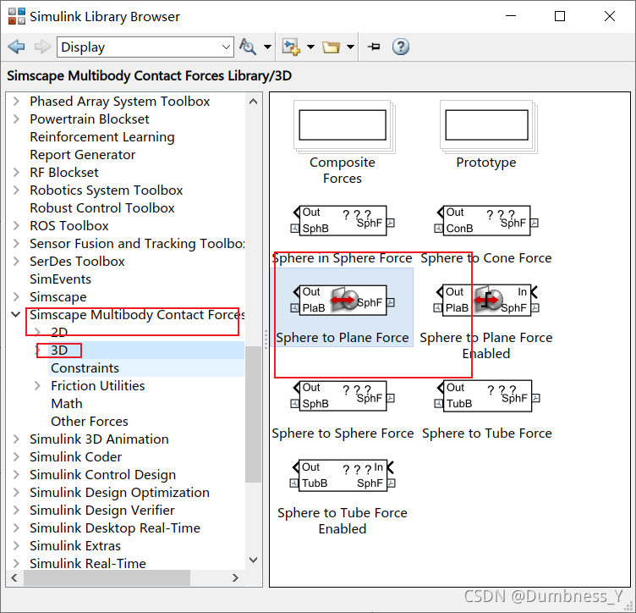Click horizontal scrollbar right arrow

[235, 577]
